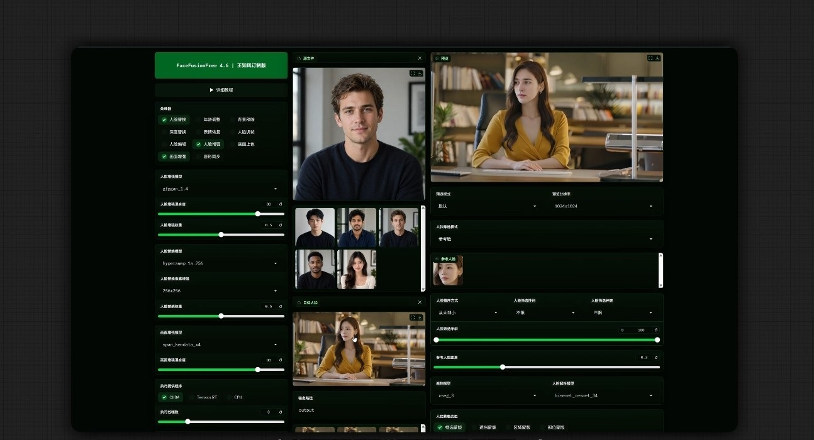Toggle the 画面增强 processor checkbox

[x=164, y=157]
